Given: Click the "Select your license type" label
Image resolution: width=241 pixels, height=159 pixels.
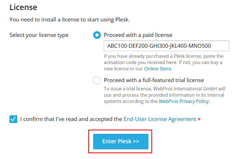Looking at the screenshot, I should tap(39, 35).
